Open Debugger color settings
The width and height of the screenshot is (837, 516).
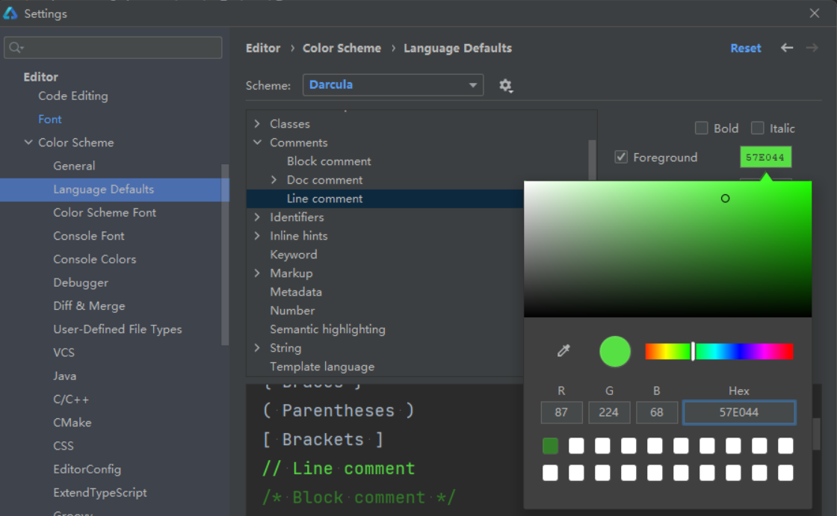click(x=81, y=283)
